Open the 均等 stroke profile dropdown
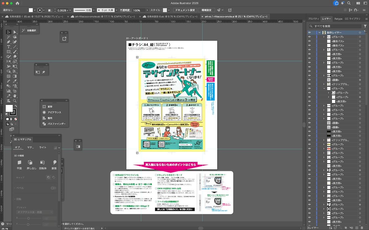Screen dimensions: 369x230 (x=94, y=10)
